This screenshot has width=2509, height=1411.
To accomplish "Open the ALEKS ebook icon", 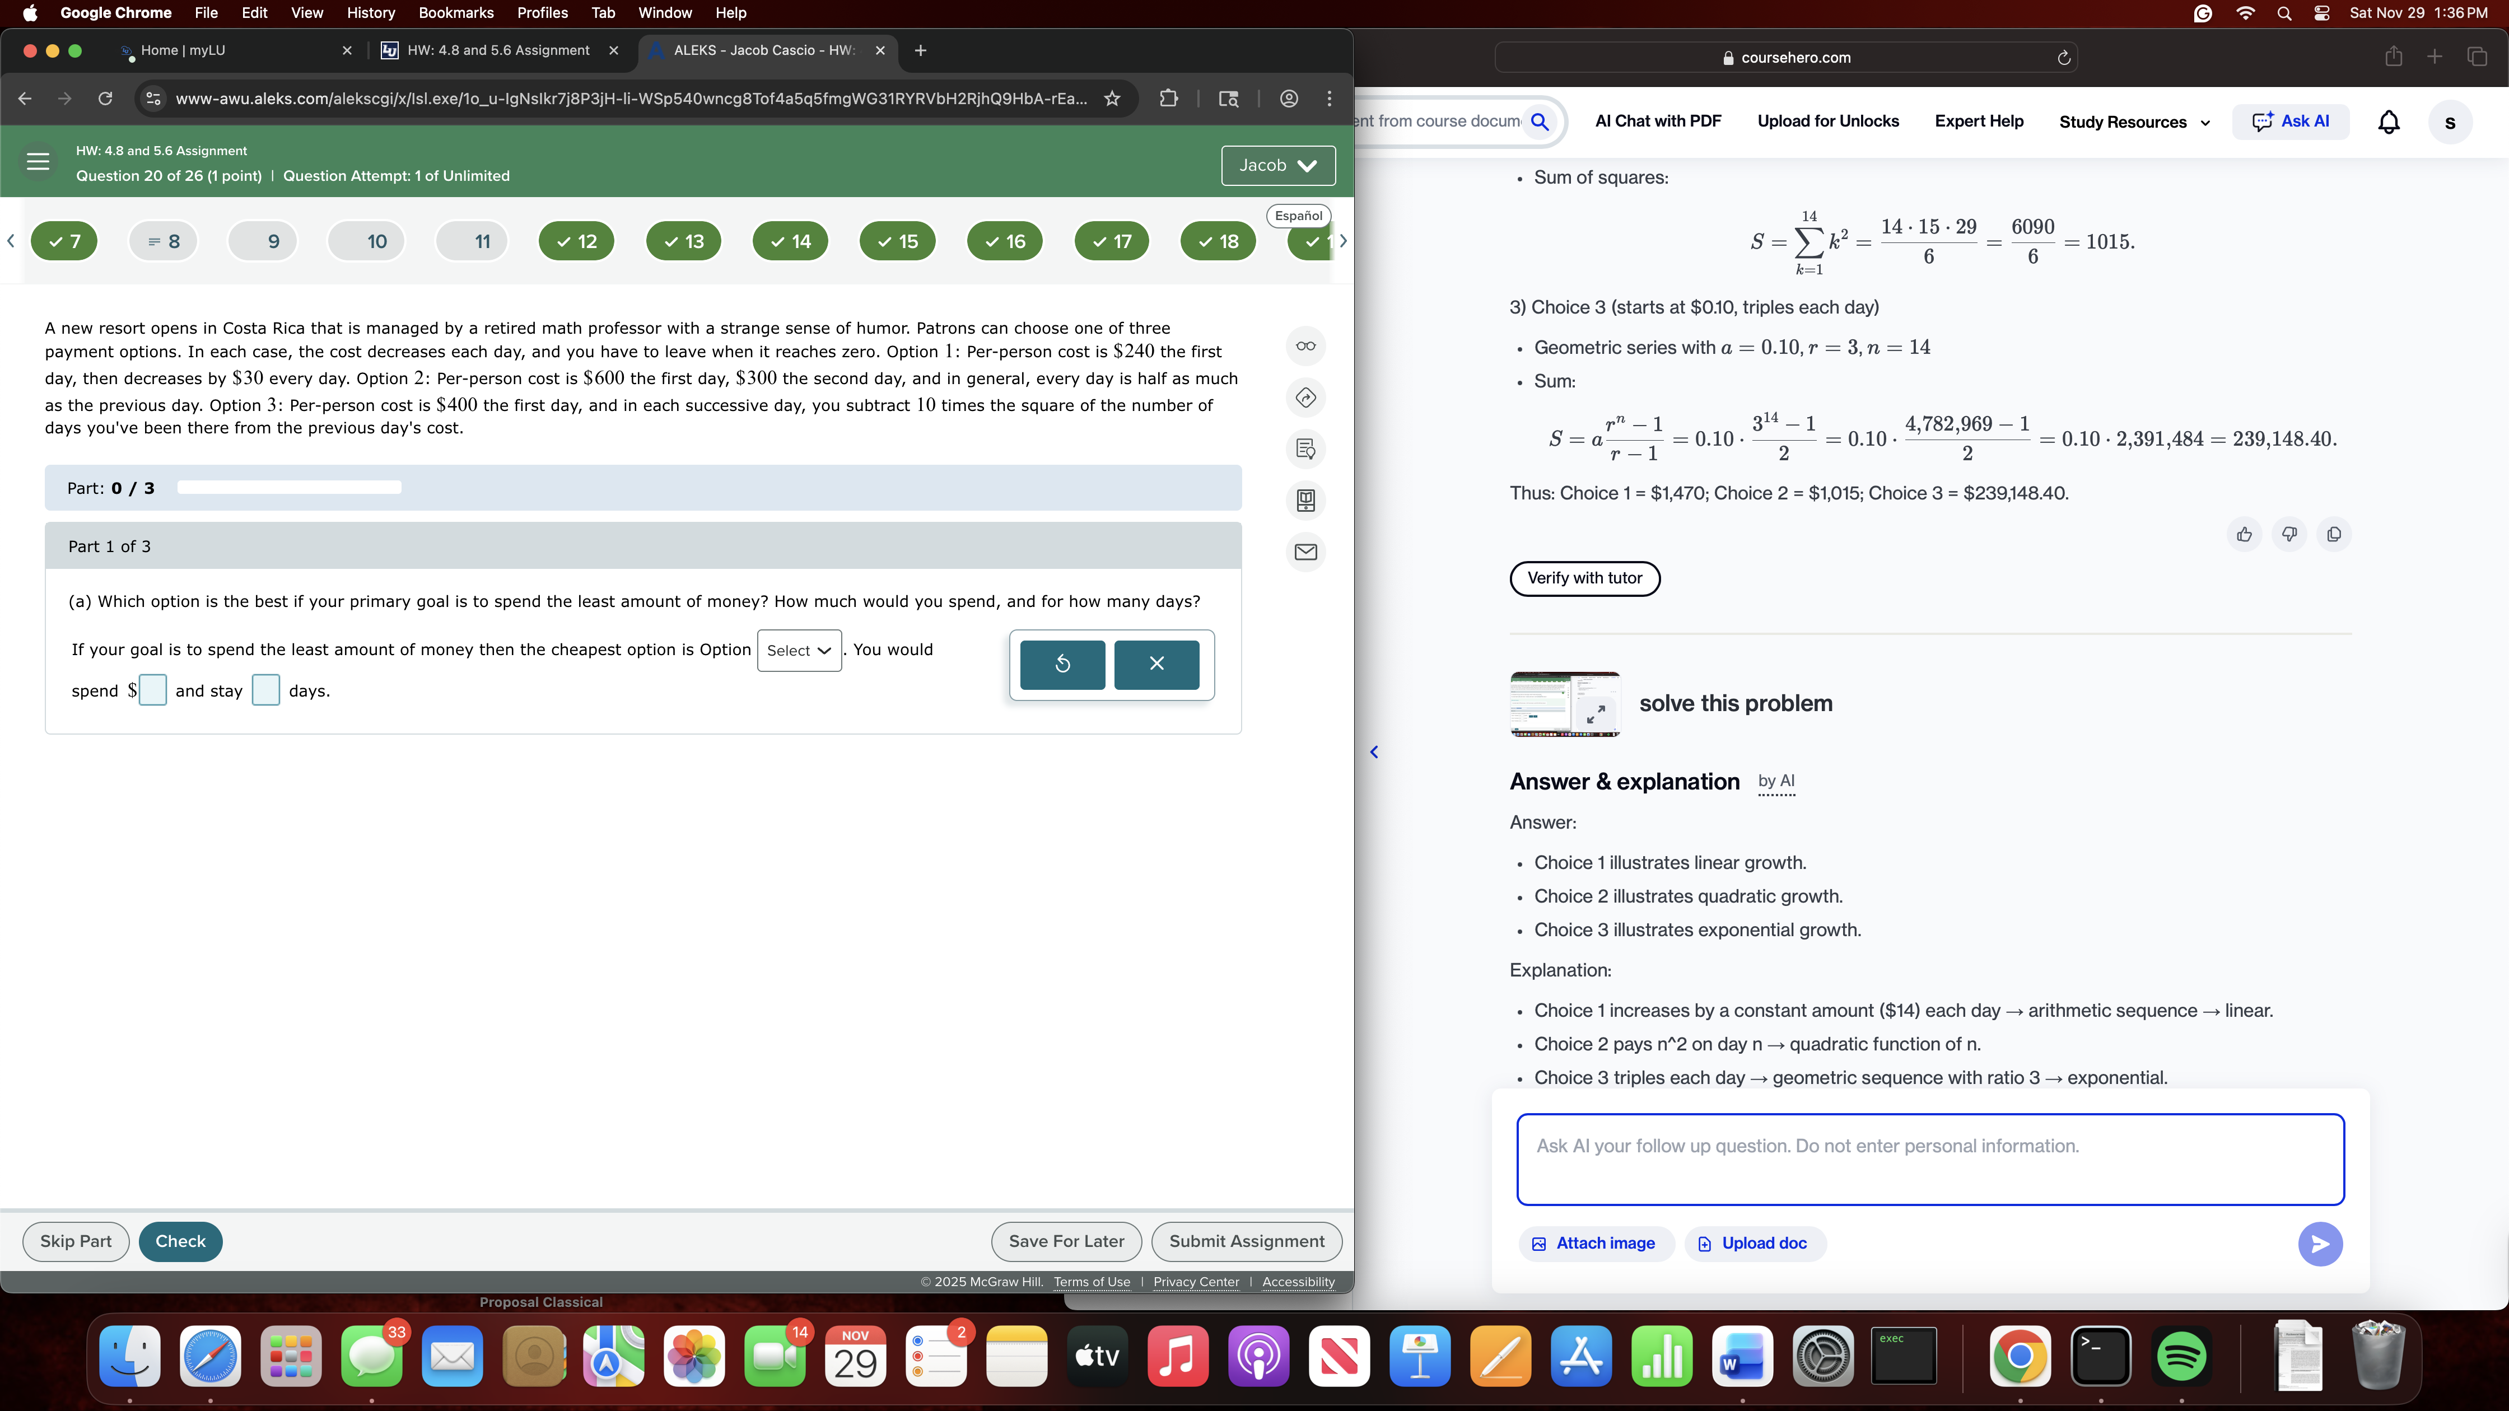I will [x=1305, y=501].
